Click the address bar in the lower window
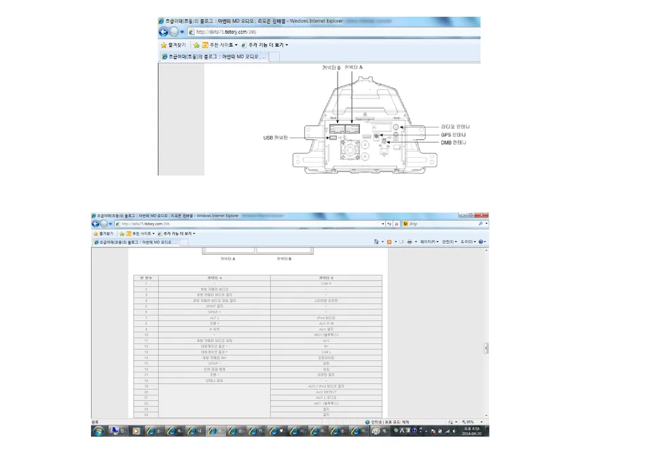The width and height of the screenshot is (652, 473). pos(249,224)
